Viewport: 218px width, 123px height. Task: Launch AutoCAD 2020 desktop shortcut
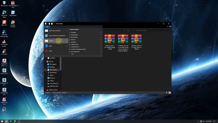click(x=4, y=63)
